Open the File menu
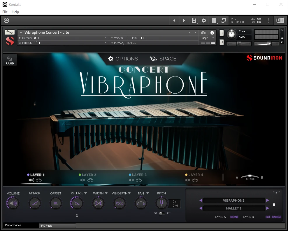Screen dimensions: 288x231 pos(5,12)
